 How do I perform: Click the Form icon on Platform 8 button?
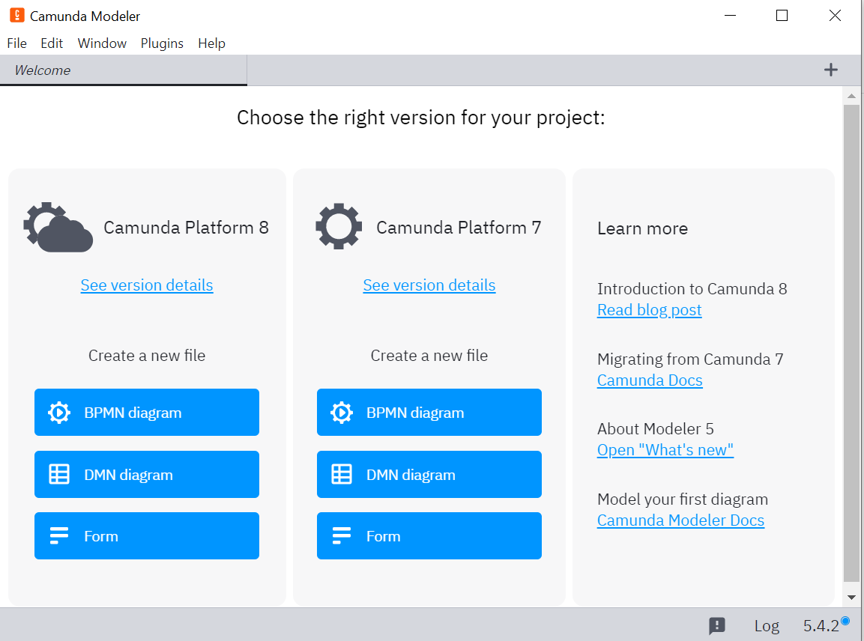click(60, 535)
